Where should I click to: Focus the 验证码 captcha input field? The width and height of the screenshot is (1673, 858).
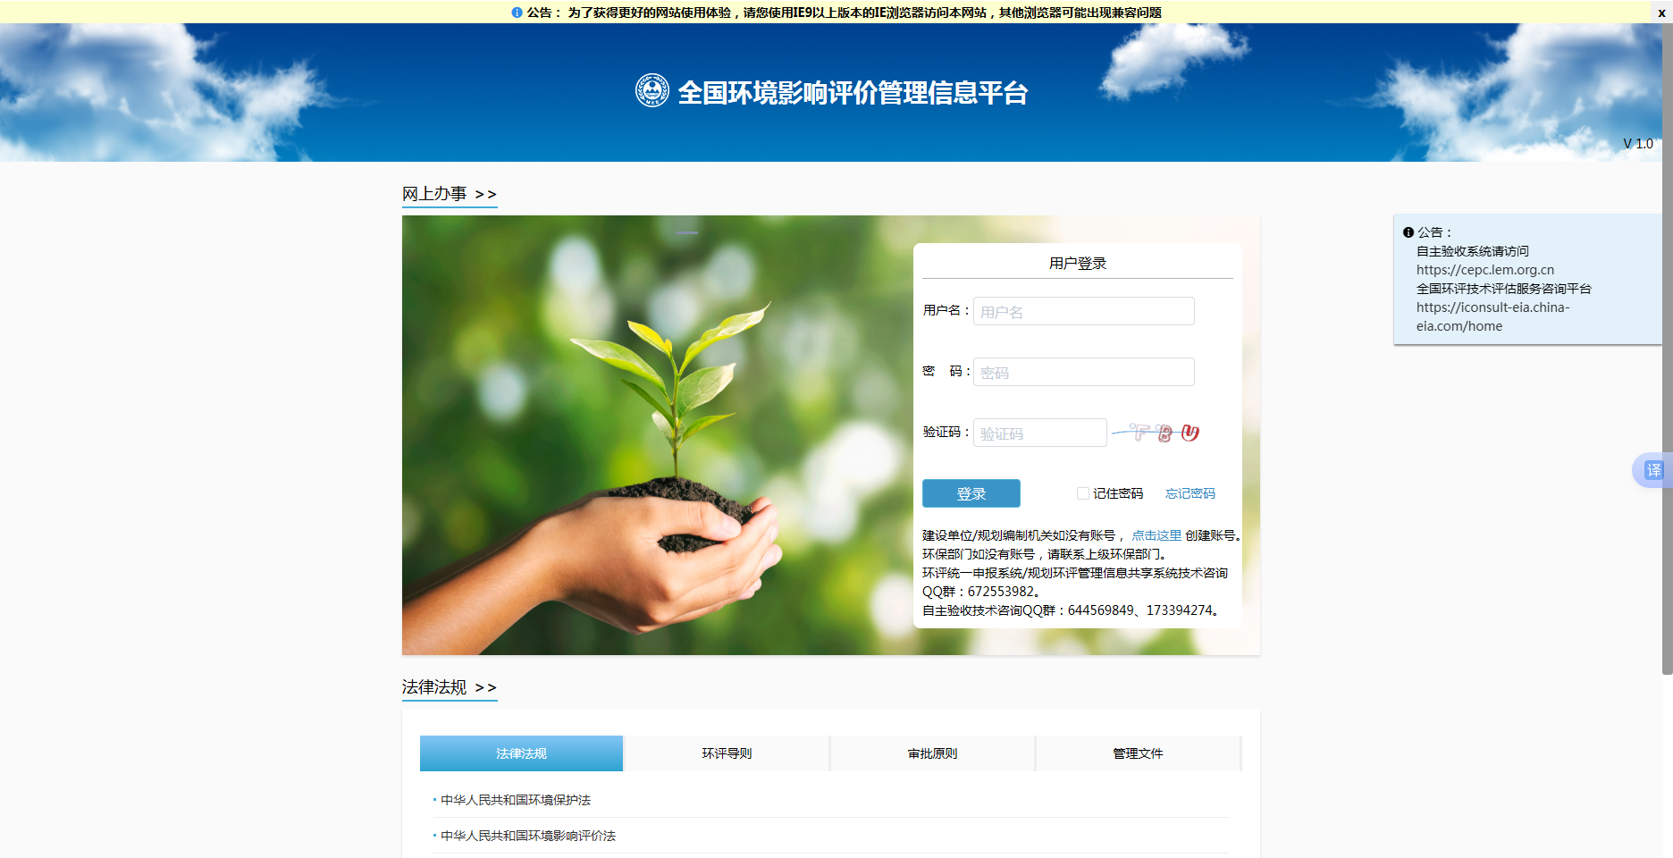click(x=1039, y=433)
